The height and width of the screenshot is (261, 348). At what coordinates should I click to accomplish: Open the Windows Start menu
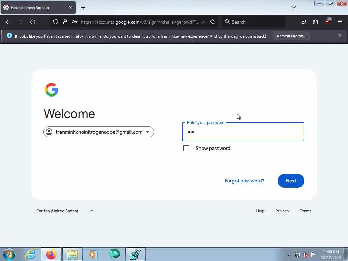click(x=9, y=254)
